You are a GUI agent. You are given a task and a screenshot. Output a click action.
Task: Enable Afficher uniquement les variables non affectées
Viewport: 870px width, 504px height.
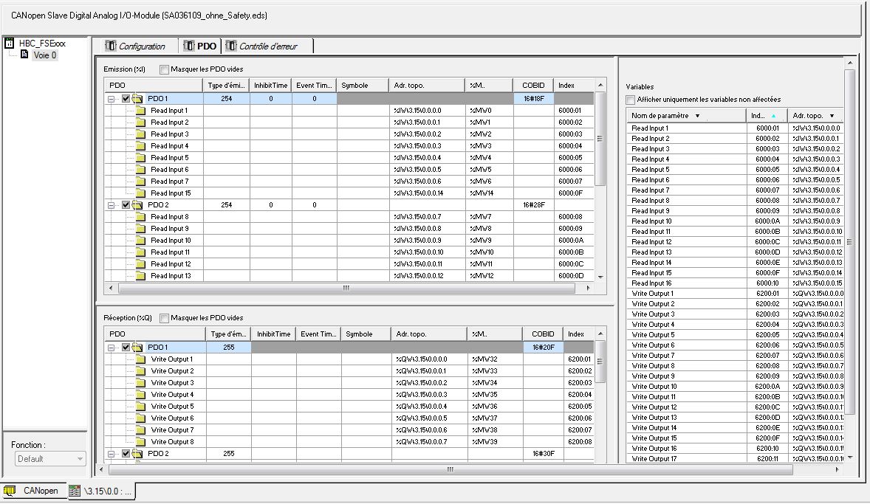[x=631, y=100]
